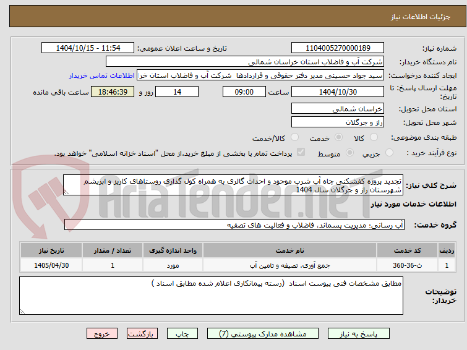Screen dimensions: 467x350
Task: Open مشاهده مدارک پیوستی (7) attachments
Action: click(x=263, y=334)
